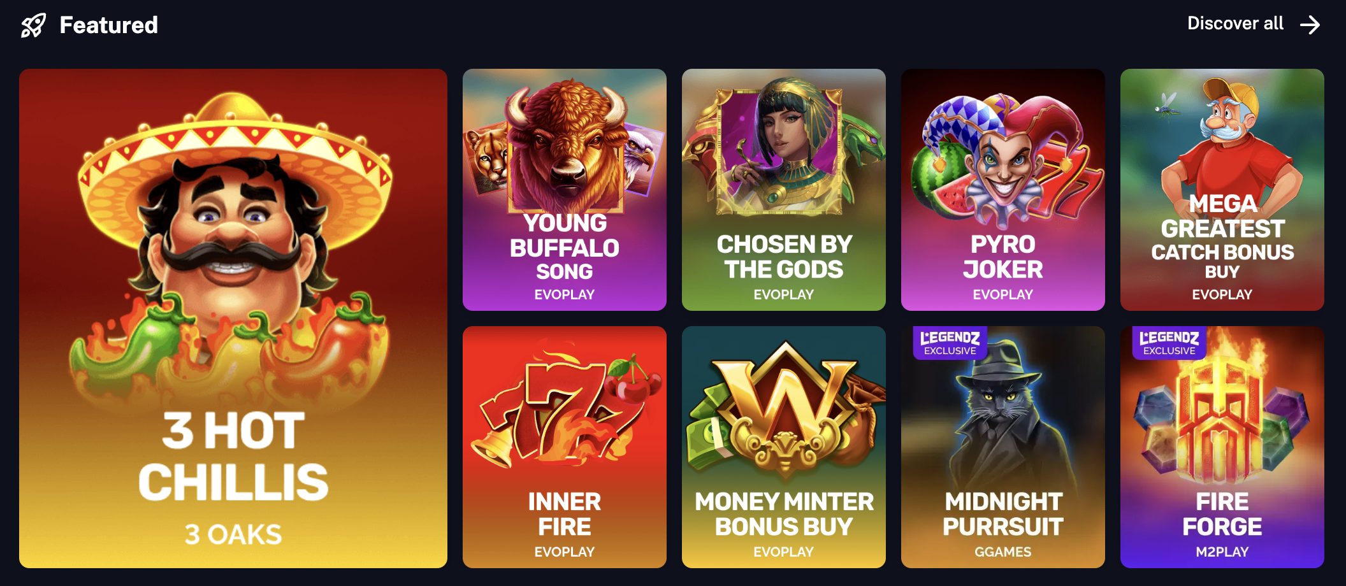
Task: Open Money Minter Bonus Buy tile
Action: coord(784,447)
